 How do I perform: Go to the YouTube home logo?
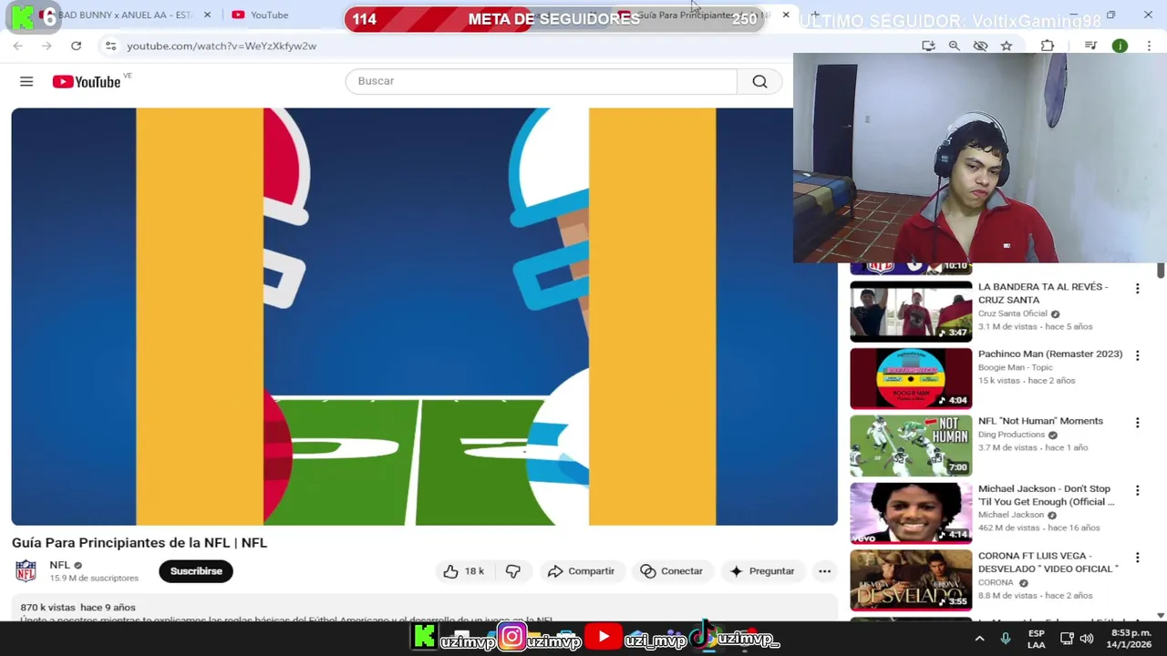pos(87,82)
